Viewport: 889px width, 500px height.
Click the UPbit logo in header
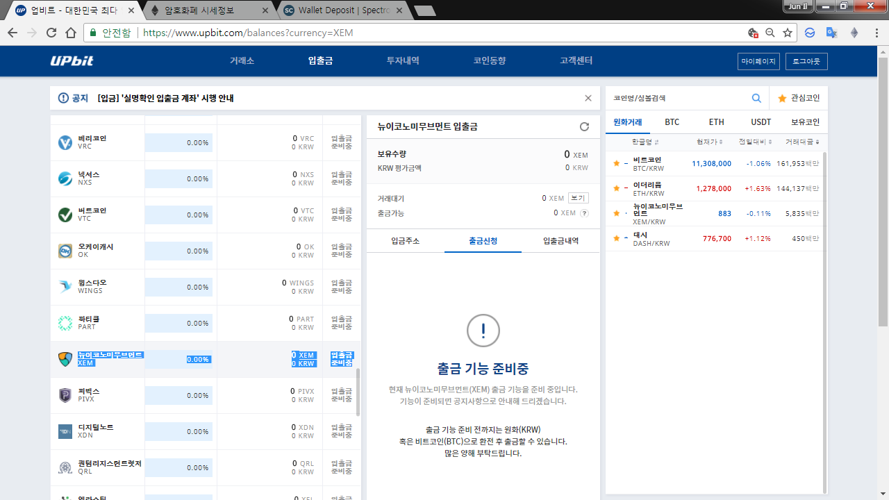(72, 61)
